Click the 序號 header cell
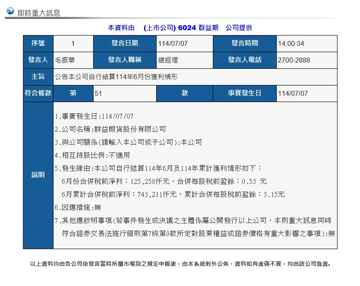 pyautogui.click(x=38, y=43)
